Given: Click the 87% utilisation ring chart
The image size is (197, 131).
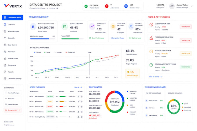Looking at the screenshot, I should pyautogui.click(x=174, y=107).
